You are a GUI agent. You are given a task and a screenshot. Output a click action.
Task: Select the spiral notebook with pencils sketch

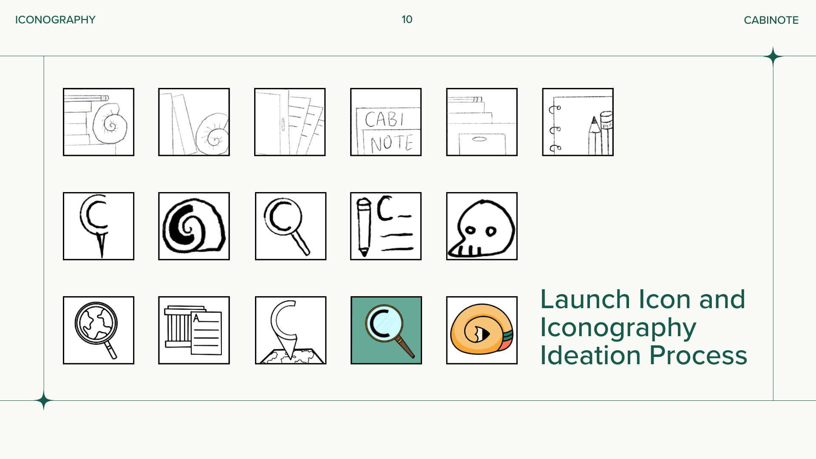pos(578,122)
